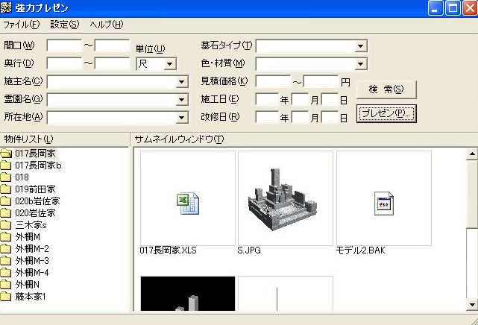Open the ファイル(F) menu
478x325 pixels.
tap(22, 25)
